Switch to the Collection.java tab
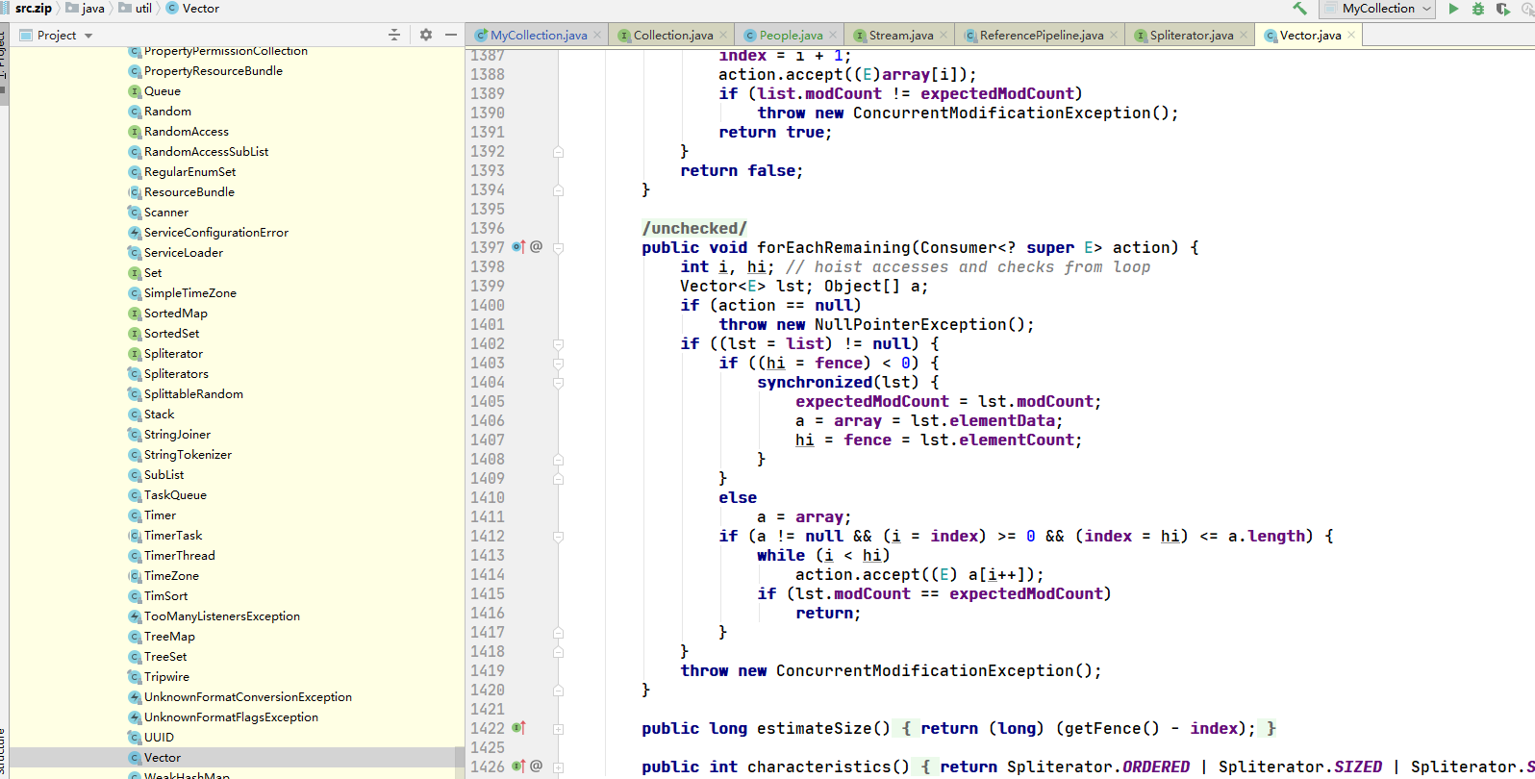Screen dimensions: 1535x779 (673, 36)
